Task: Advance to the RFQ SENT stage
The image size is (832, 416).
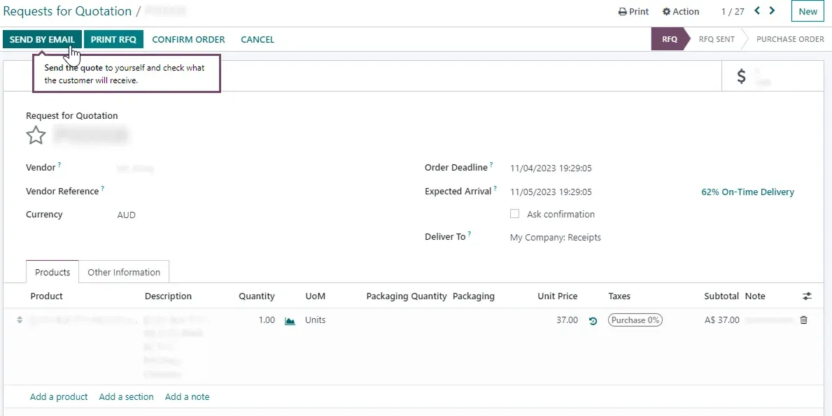Action: pos(716,39)
